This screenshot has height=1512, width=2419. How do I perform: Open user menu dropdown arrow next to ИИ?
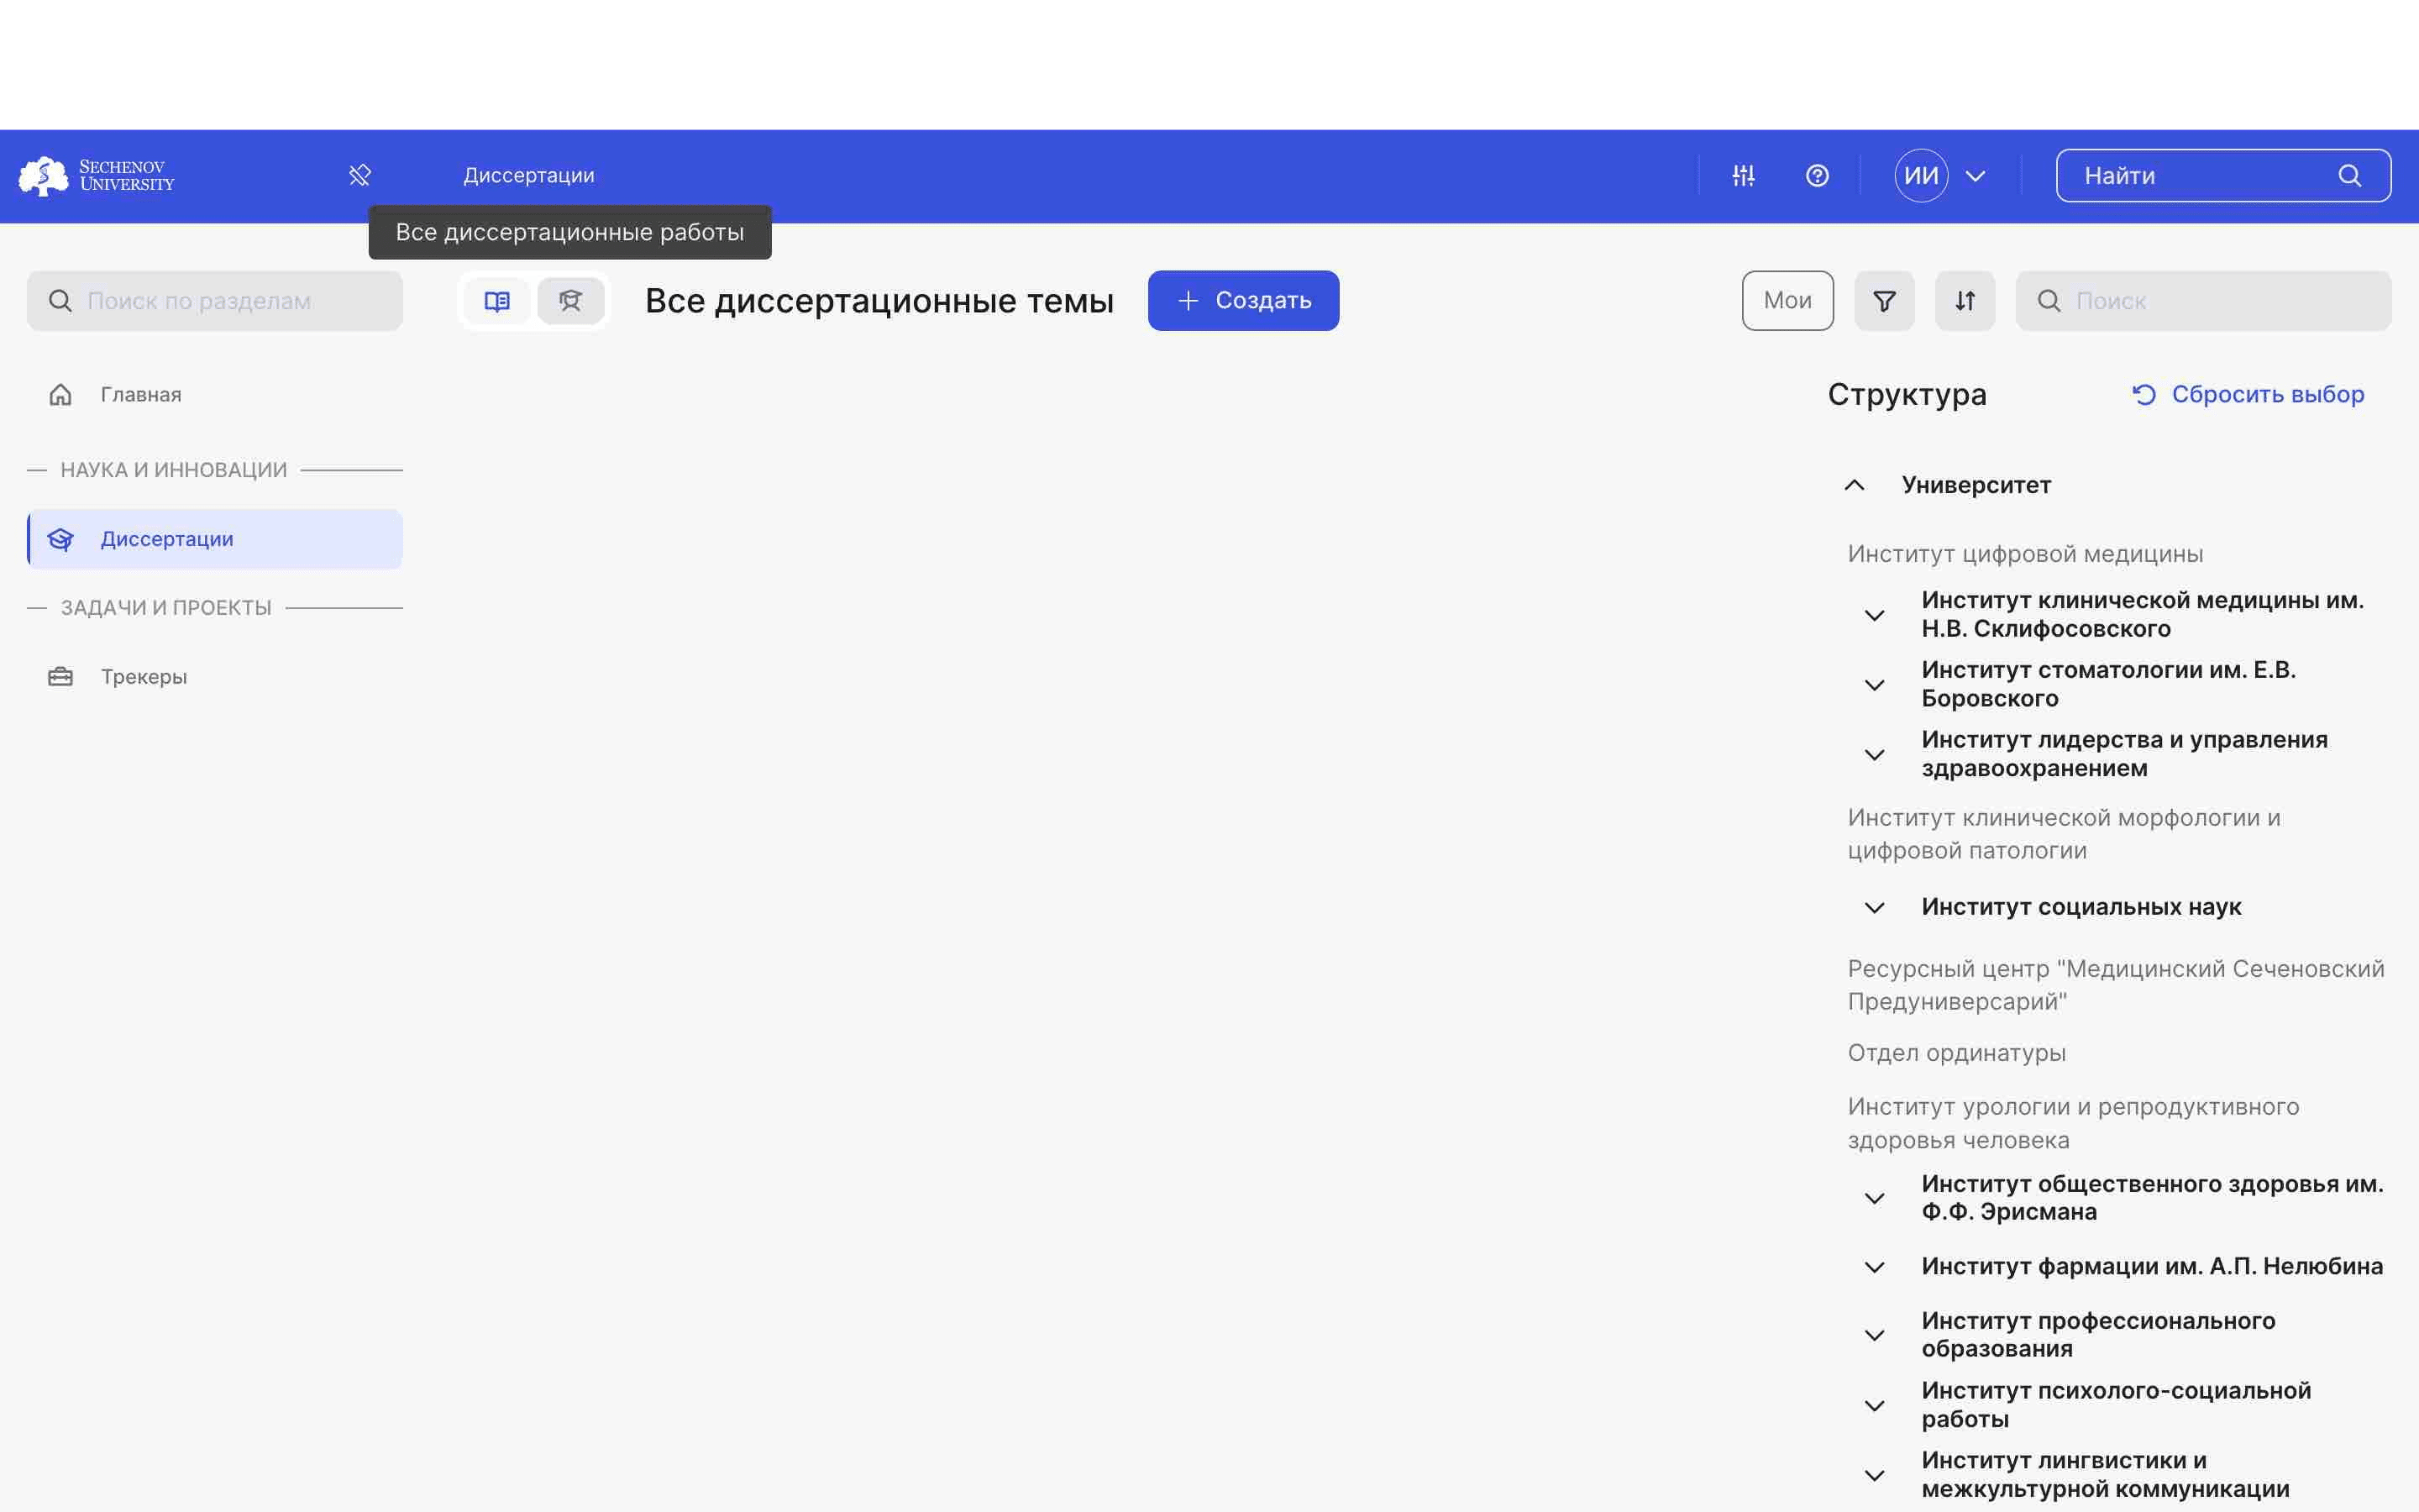click(1976, 176)
